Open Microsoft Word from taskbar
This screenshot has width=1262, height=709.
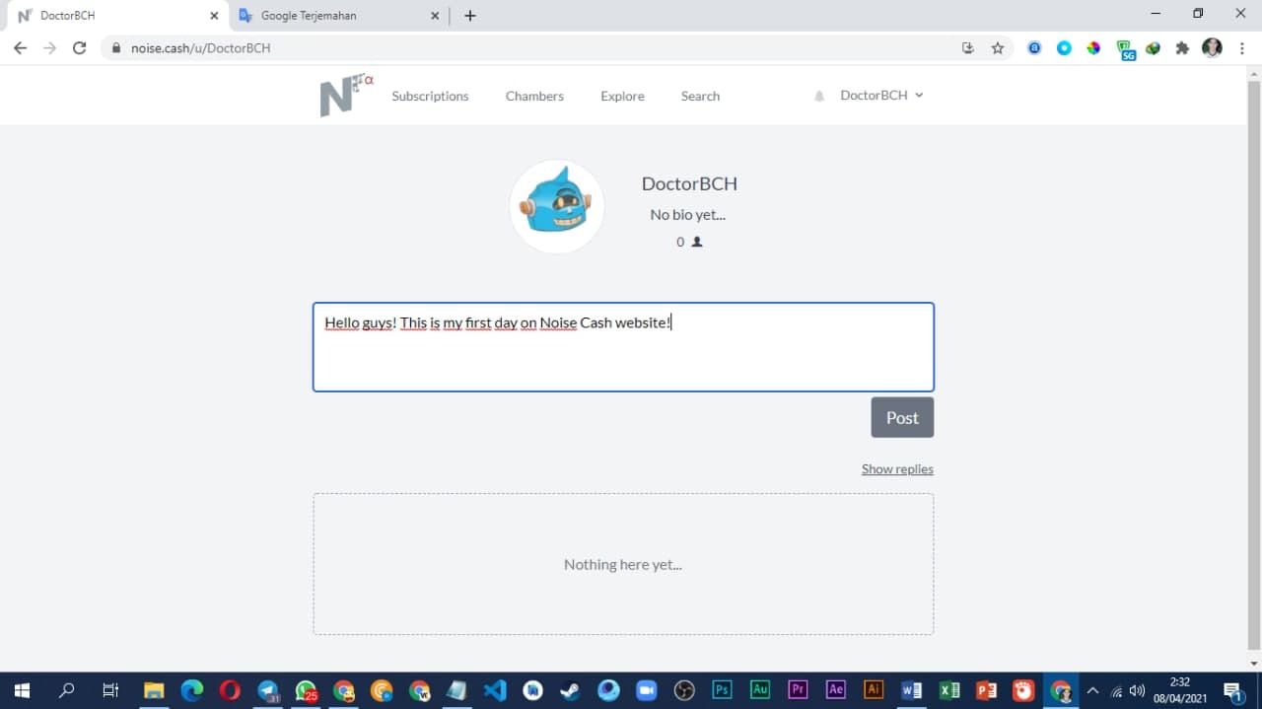[912, 690]
